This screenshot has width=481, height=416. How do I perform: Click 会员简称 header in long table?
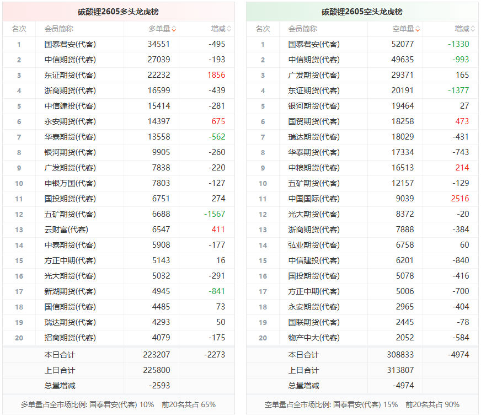point(58,29)
